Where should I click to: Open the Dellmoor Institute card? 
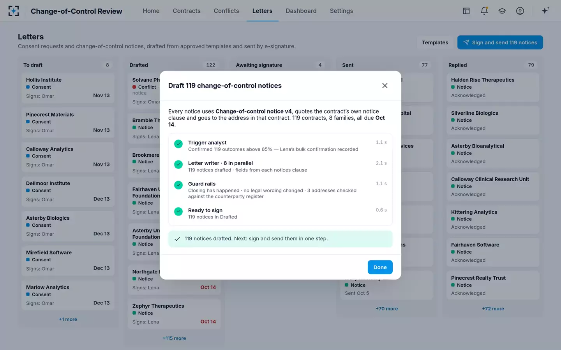click(68, 191)
